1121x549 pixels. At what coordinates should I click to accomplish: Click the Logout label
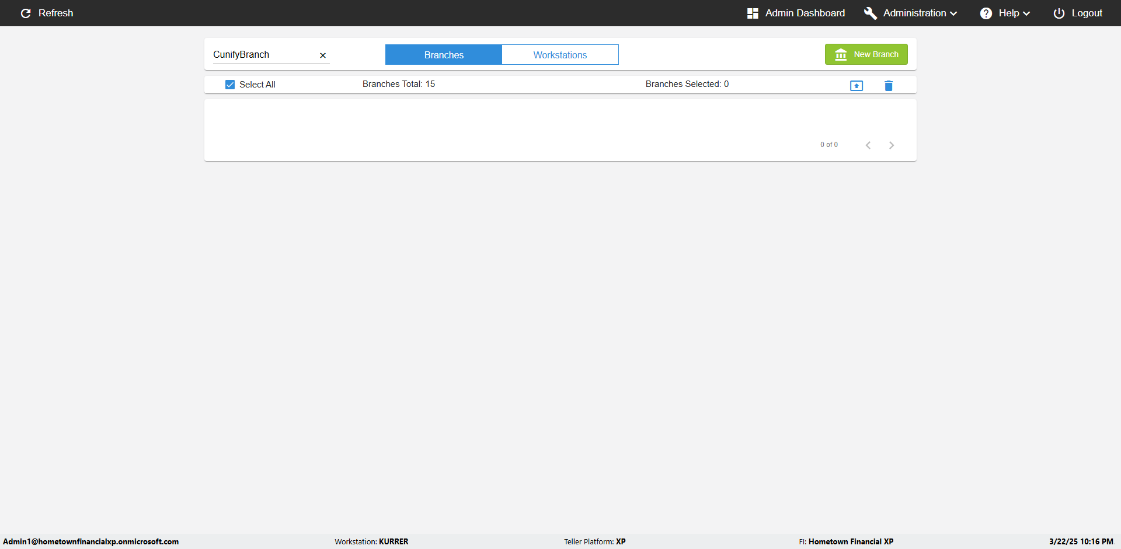point(1087,13)
